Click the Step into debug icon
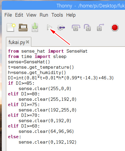 87,27
